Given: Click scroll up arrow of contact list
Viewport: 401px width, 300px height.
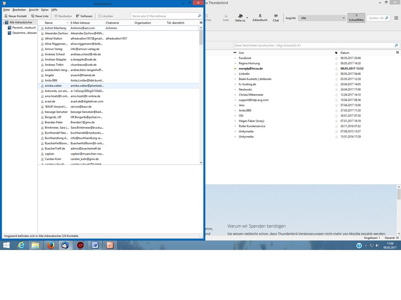Looking at the screenshot, I should tap(201, 27).
